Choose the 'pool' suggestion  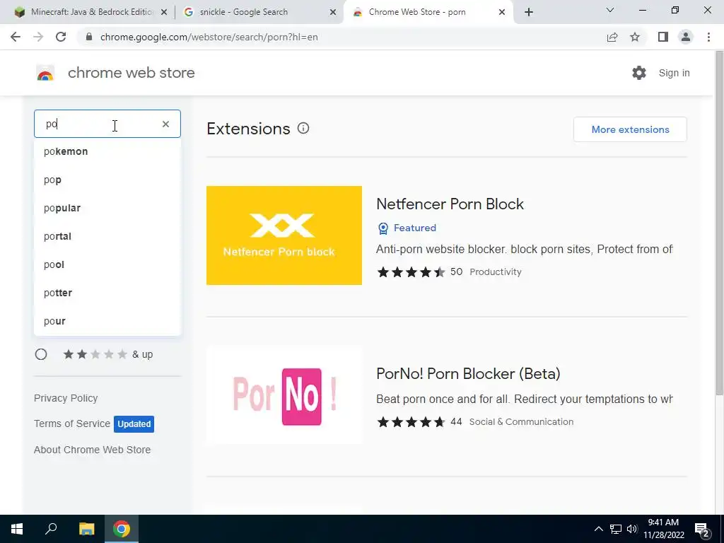click(x=107, y=264)
